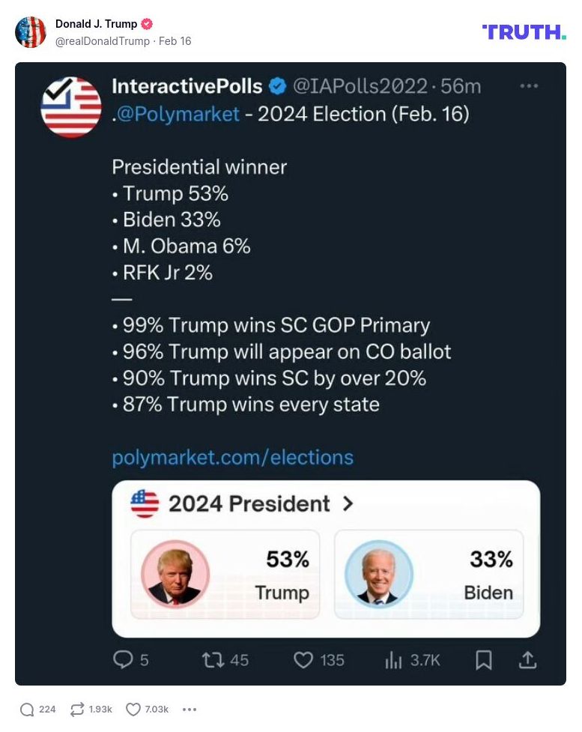Screen dimensions: 582x732
Task: Click the analytics icon showing 3.7K views
Action: [392, 660]
